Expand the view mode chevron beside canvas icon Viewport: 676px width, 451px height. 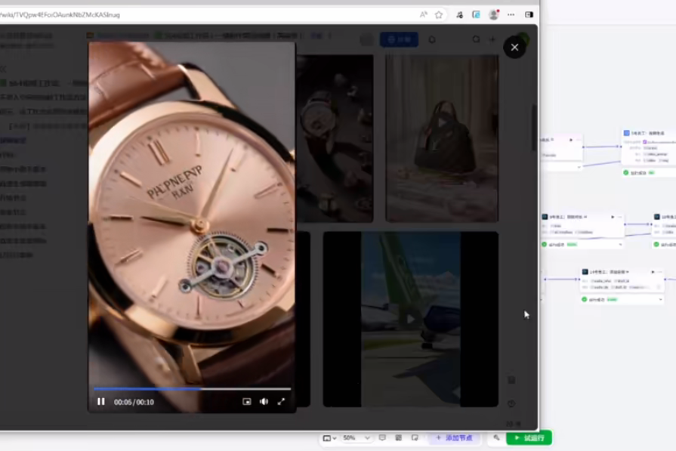(x=335, y=438)
